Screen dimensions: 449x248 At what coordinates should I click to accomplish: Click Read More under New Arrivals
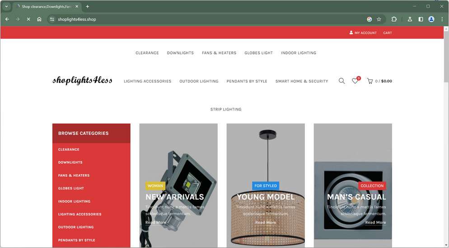pos(156,222)
